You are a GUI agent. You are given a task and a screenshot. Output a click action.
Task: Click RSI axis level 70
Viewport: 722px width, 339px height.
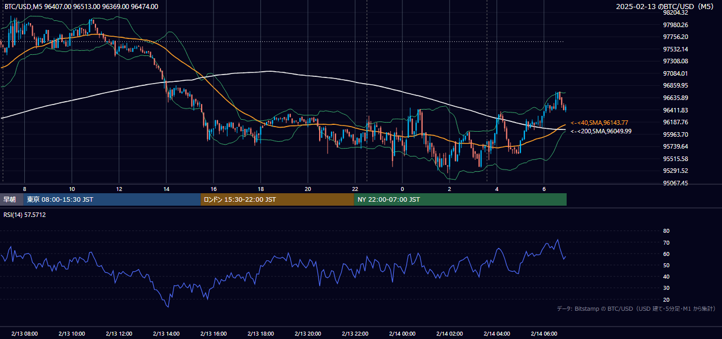pyautogui.click(x=666, y=242)
